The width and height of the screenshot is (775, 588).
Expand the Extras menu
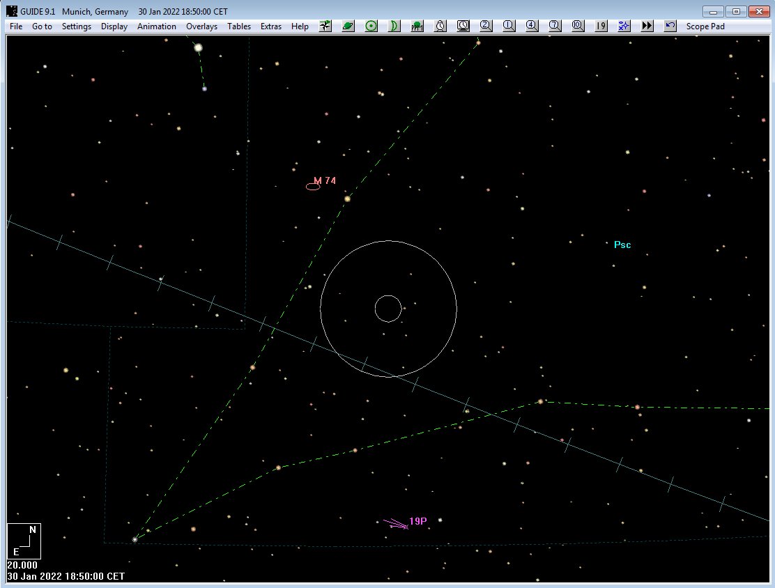coord(271,26)
